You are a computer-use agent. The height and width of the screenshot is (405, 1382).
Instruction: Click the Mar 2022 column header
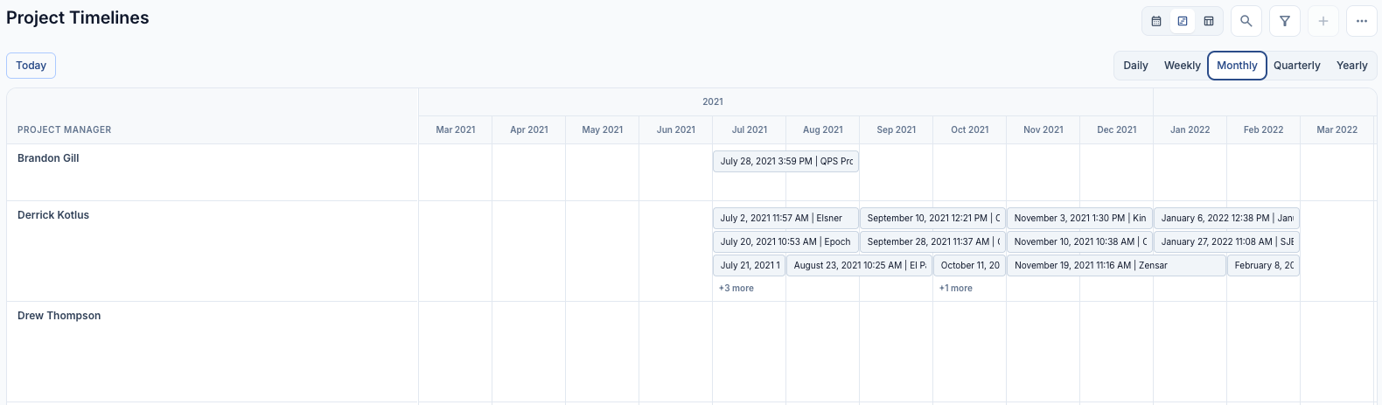[1337, 129]
